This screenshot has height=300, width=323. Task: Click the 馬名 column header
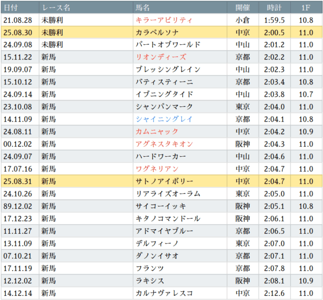coord(143,8)
